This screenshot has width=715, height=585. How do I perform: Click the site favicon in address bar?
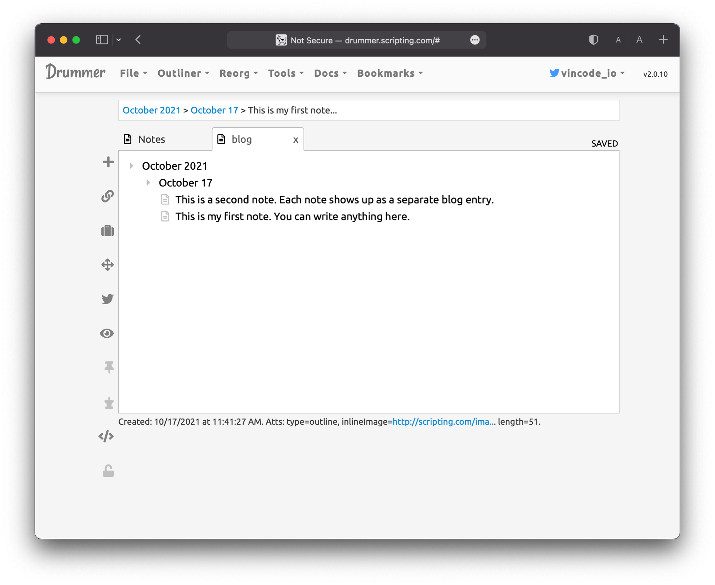click(281, 40)
